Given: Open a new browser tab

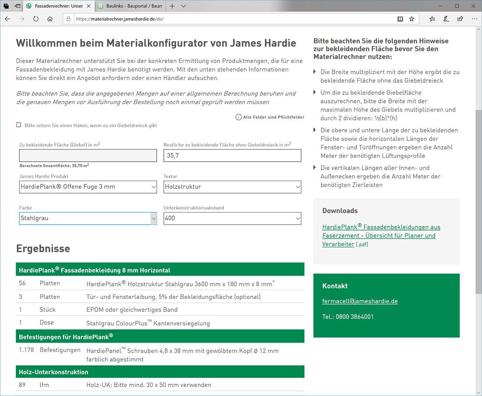Looking at the screenshot, I should [x=172, y=6].
